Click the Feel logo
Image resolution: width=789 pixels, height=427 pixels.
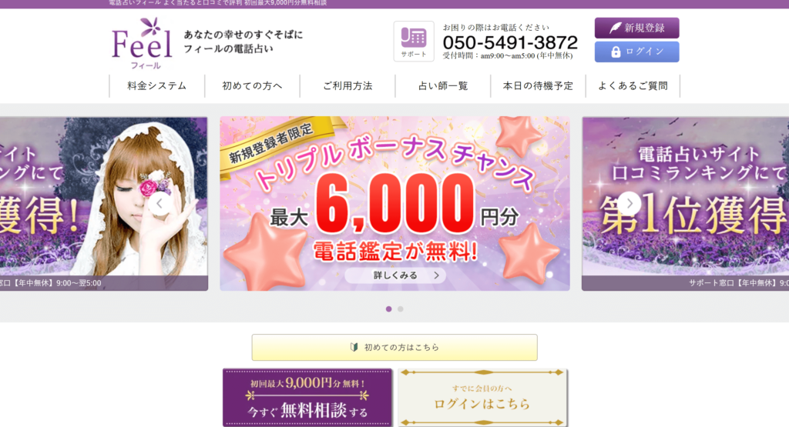tap(142, 43)
